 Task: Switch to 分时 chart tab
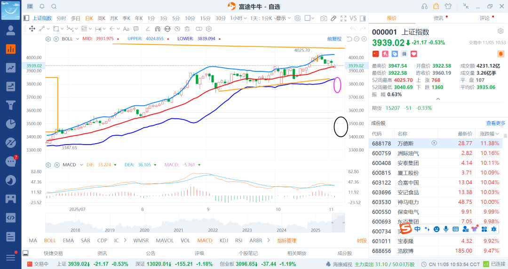click(x=61, y=18)
